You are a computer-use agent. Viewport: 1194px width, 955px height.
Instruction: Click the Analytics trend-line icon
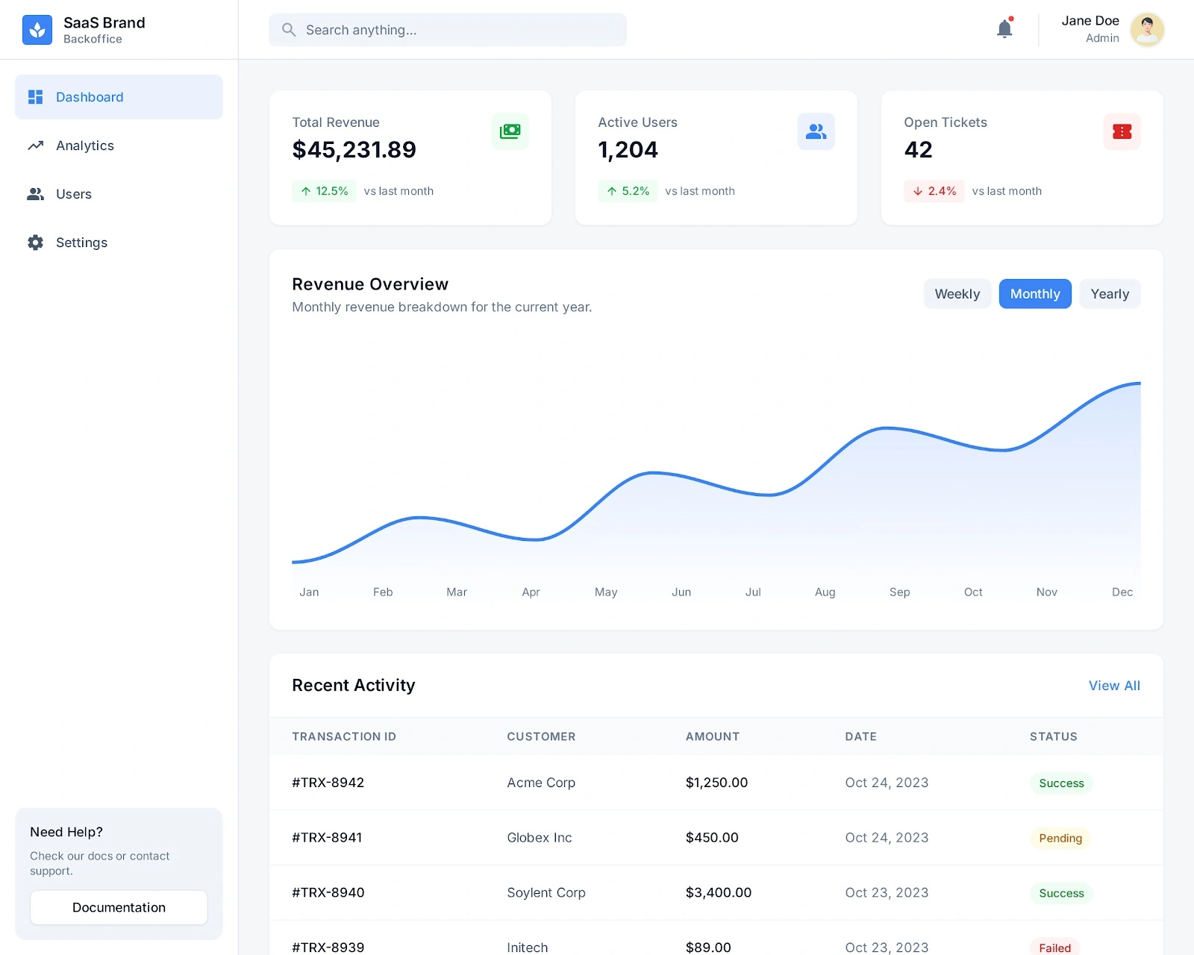tap(35, 145)
